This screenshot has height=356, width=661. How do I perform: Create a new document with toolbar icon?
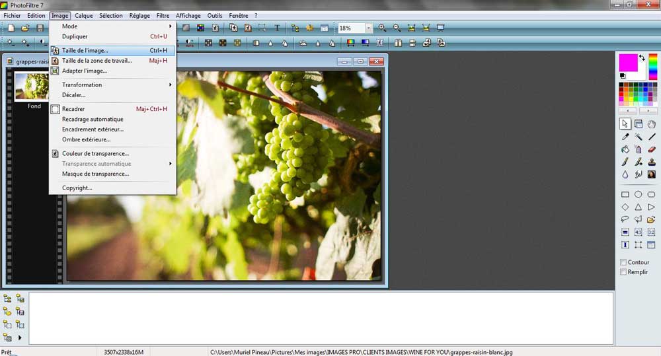pyautogui.click(x=11, y=28)
